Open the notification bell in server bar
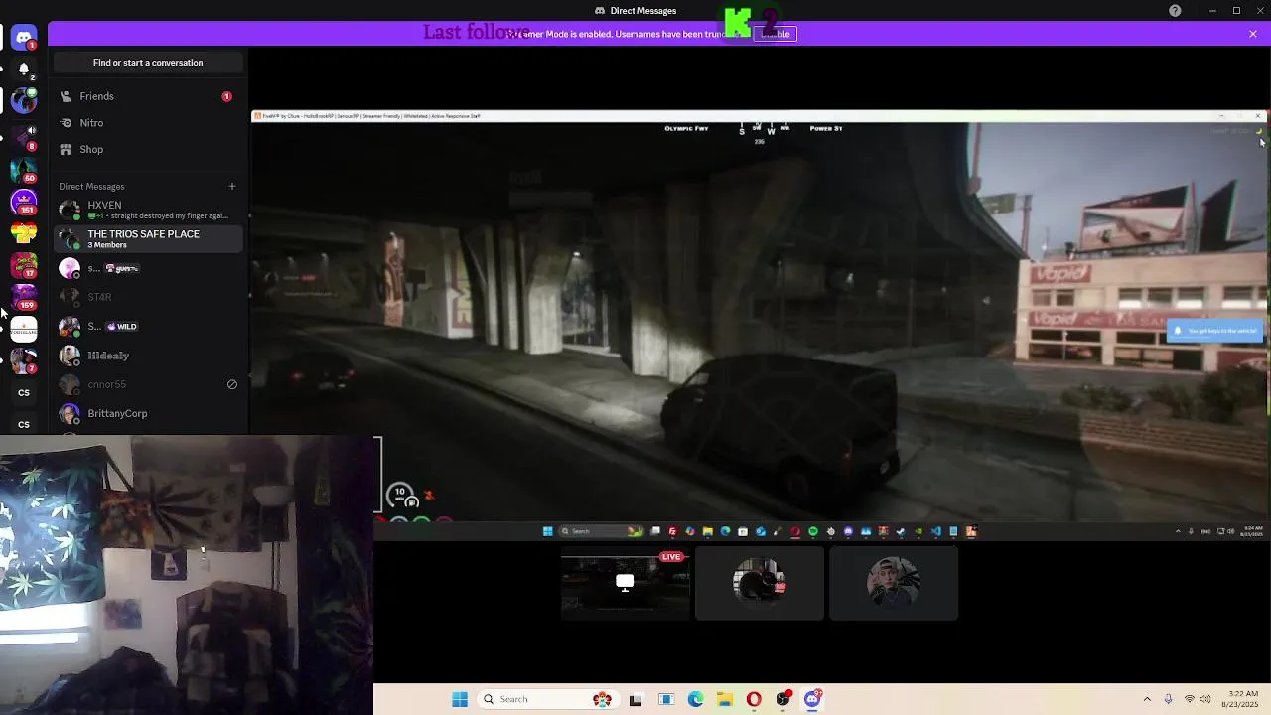The image size is (1271, 715). (24, 70)
